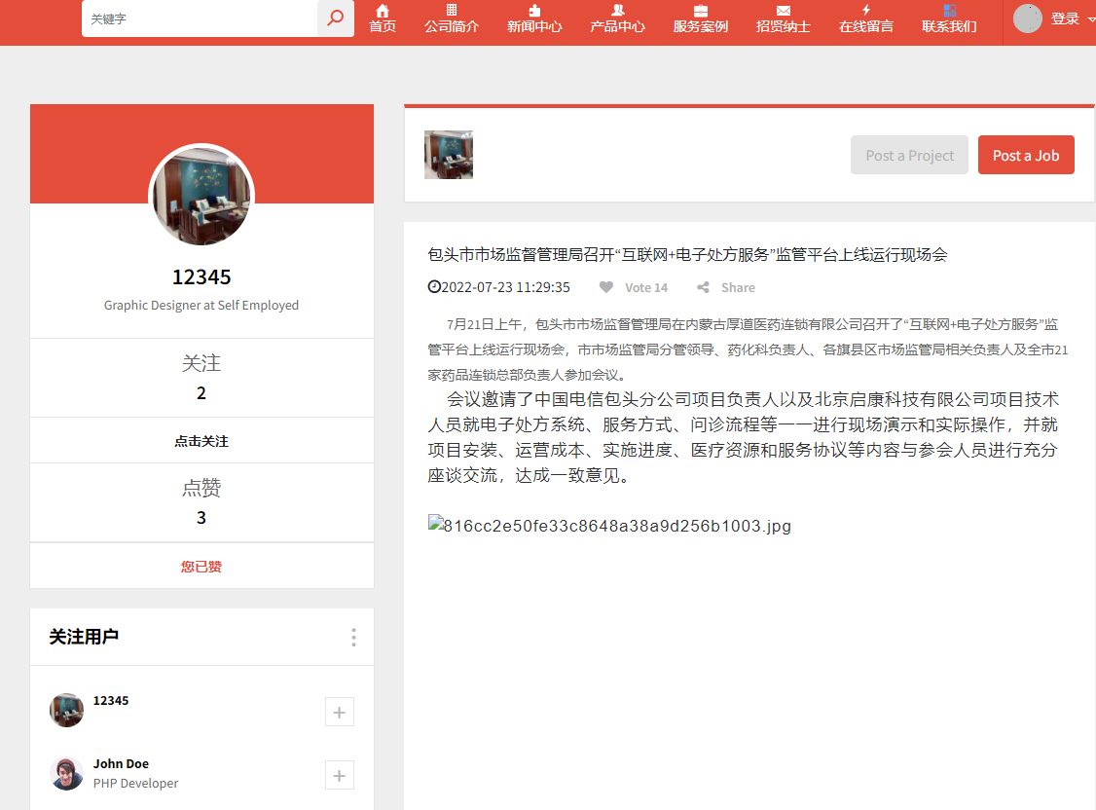1096x810 pixels.
Task: Open 新闻中心 news section
Action: tap(534, 18)
